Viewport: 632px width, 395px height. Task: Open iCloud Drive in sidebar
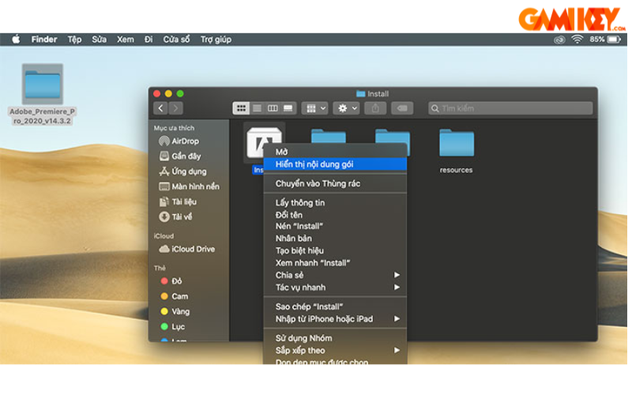pyautogui.click(x=187, y=249)
